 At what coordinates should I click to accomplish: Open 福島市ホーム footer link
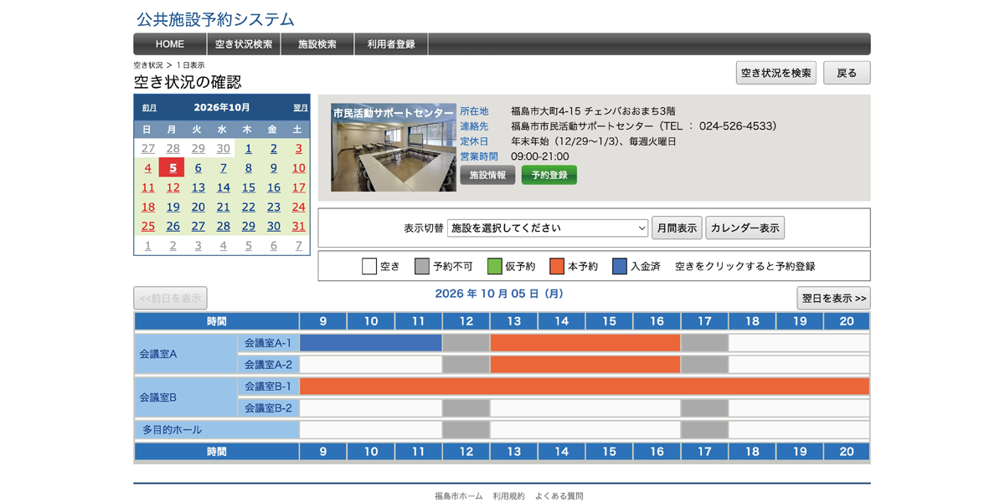(458, 496)
